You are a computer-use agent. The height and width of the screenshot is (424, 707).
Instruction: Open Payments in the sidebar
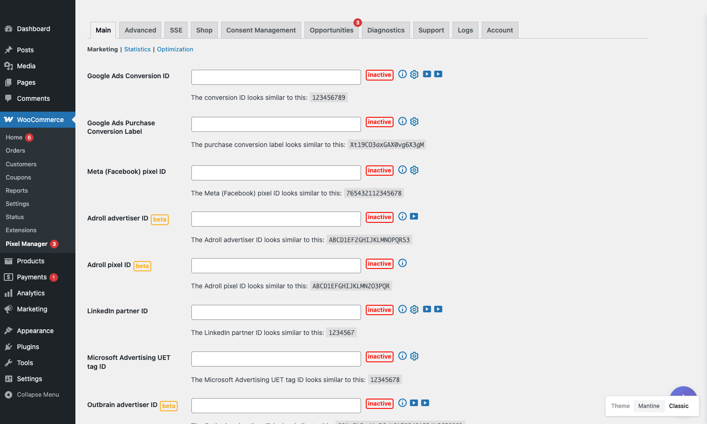click(38, 277)
